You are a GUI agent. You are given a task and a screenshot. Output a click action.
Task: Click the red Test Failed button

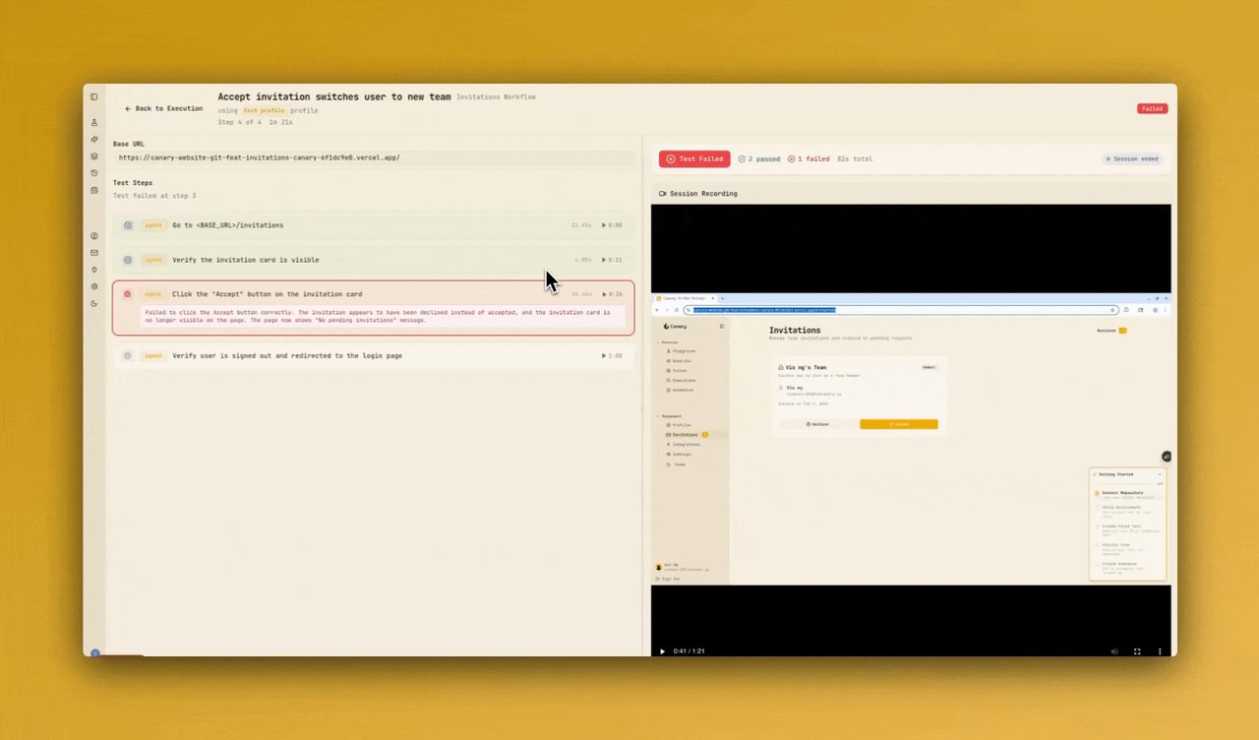(694, 158)
